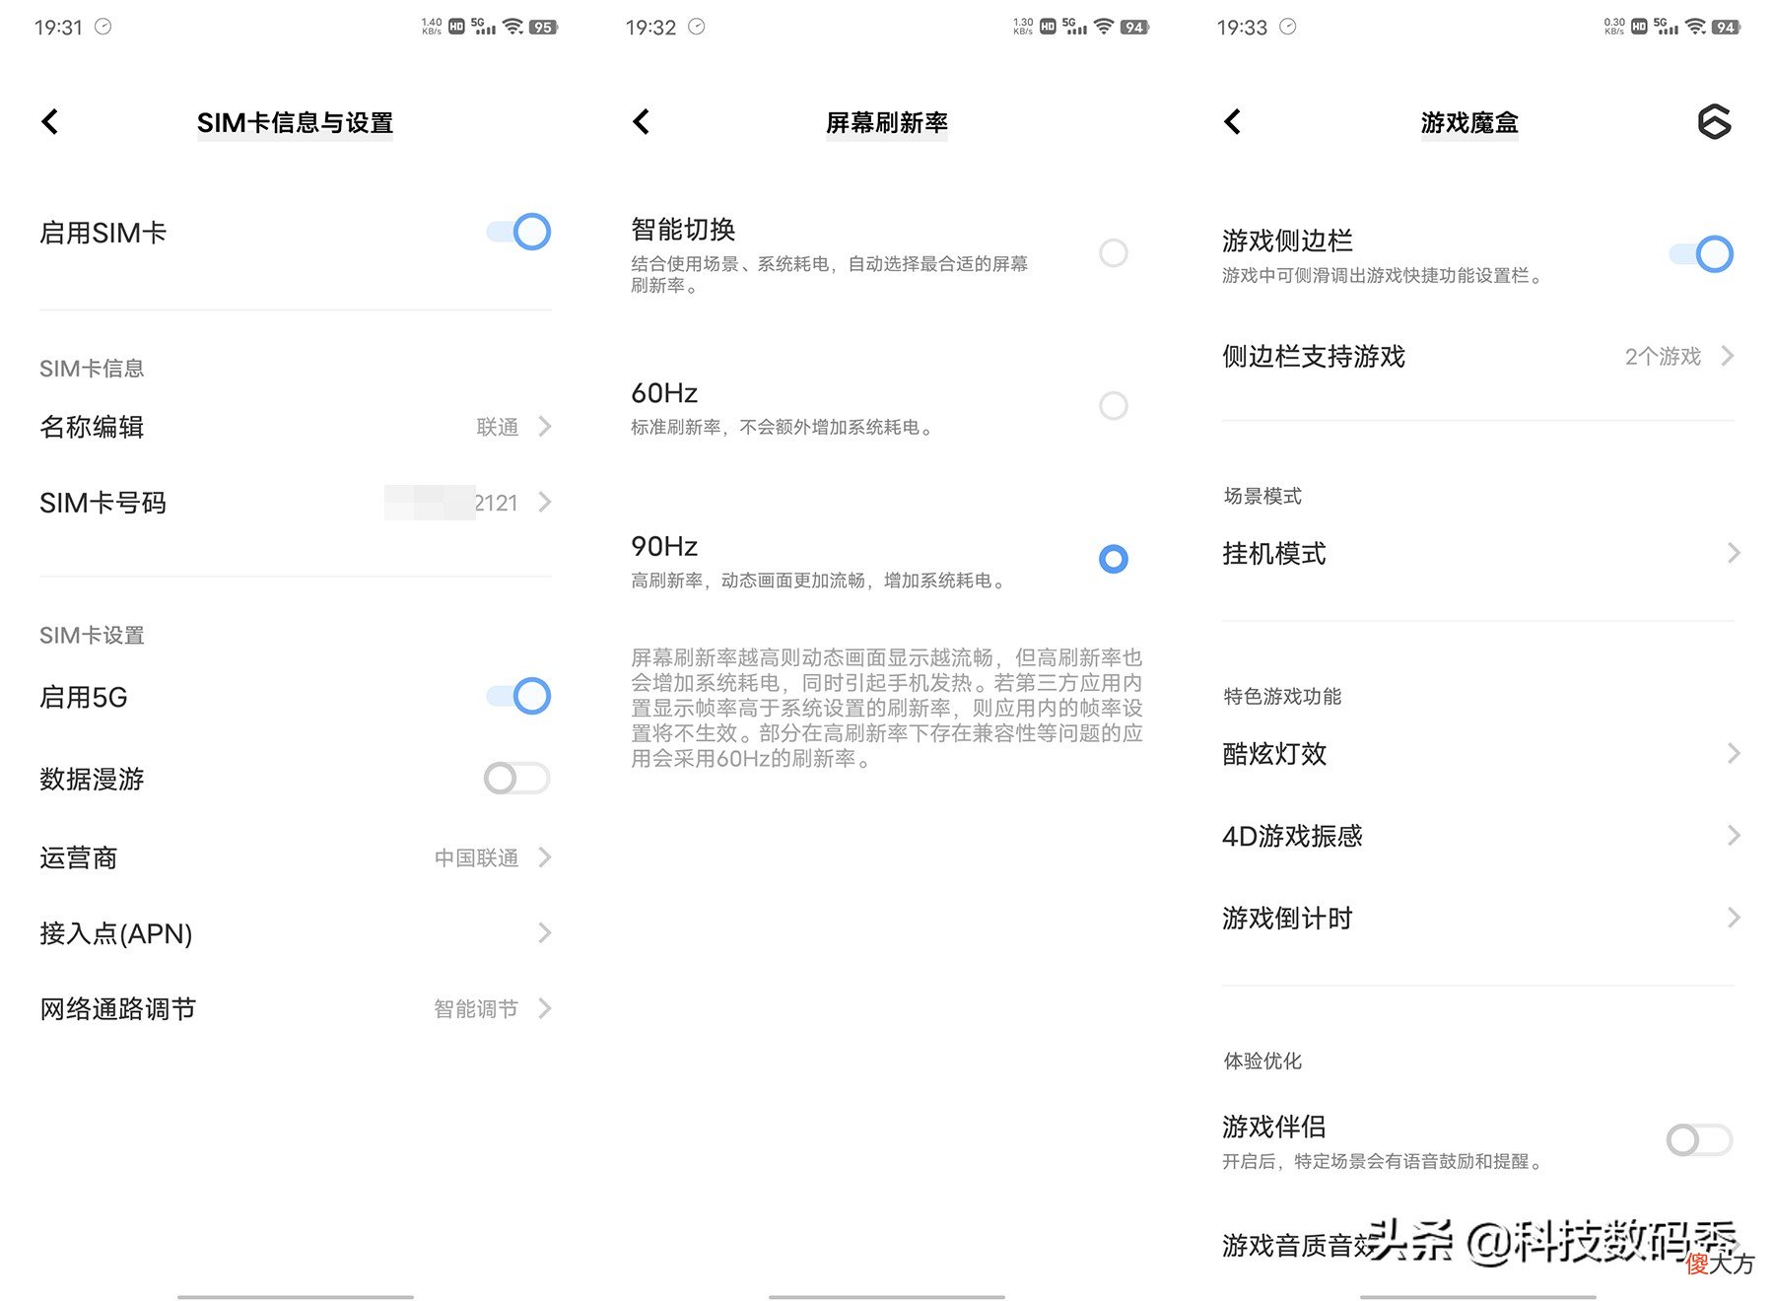Viewport: 1774px width, 1301px height.
Task: Tap the 运营商 row label
Action: (79, 857)
